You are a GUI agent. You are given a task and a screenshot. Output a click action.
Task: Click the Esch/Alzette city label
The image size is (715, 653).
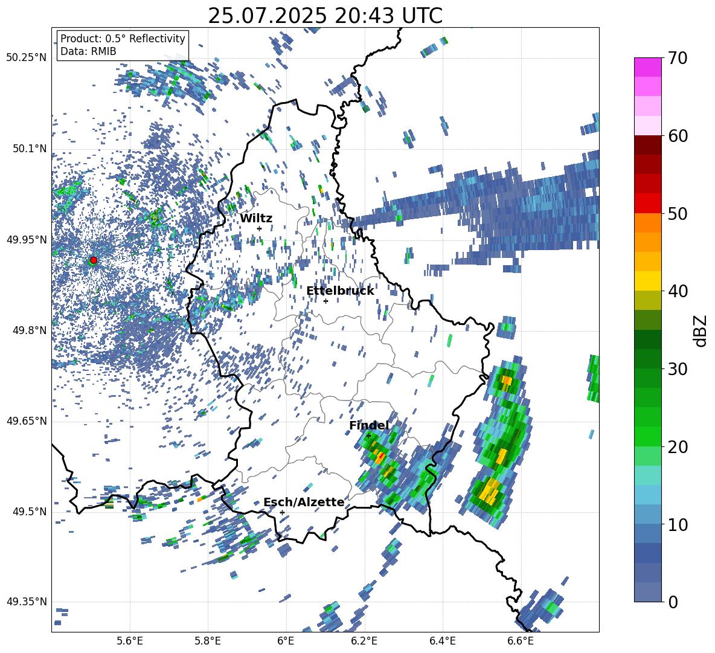tap(304, 503)
